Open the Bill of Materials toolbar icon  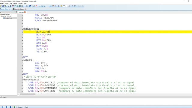(x=22, y=6)
